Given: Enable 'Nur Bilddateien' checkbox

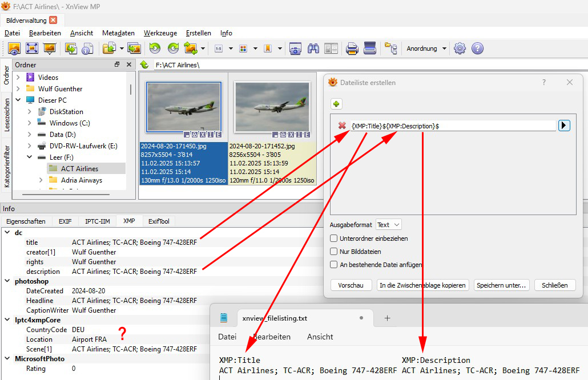Looking at the screenshot, I should (333, 252).
